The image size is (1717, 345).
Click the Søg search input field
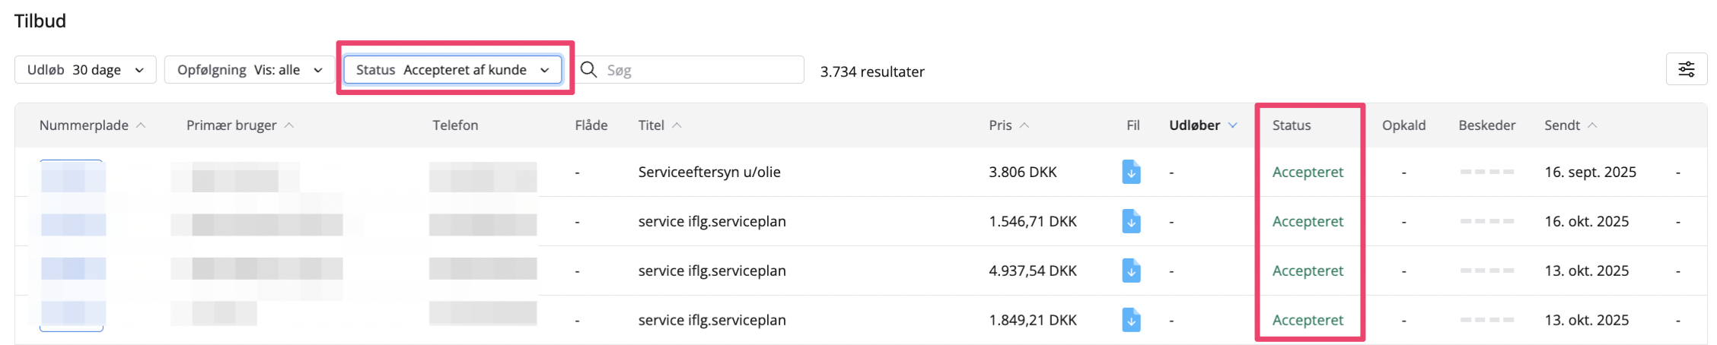point(700,71)
